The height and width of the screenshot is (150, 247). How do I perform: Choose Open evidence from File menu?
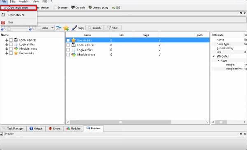(19, 7)
